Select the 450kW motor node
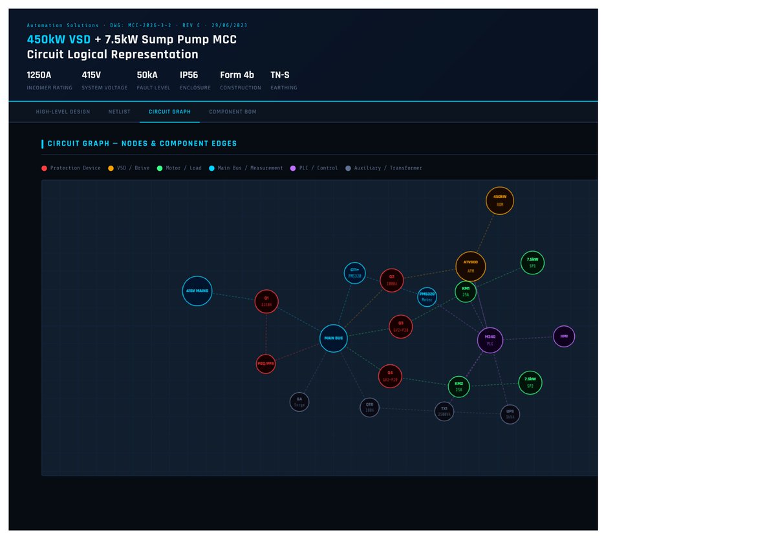Screen dimensions: 776x539 (500, 201)
